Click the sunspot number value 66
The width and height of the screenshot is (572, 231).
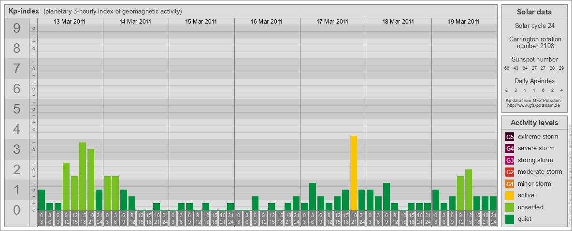[x=507, y=68]
